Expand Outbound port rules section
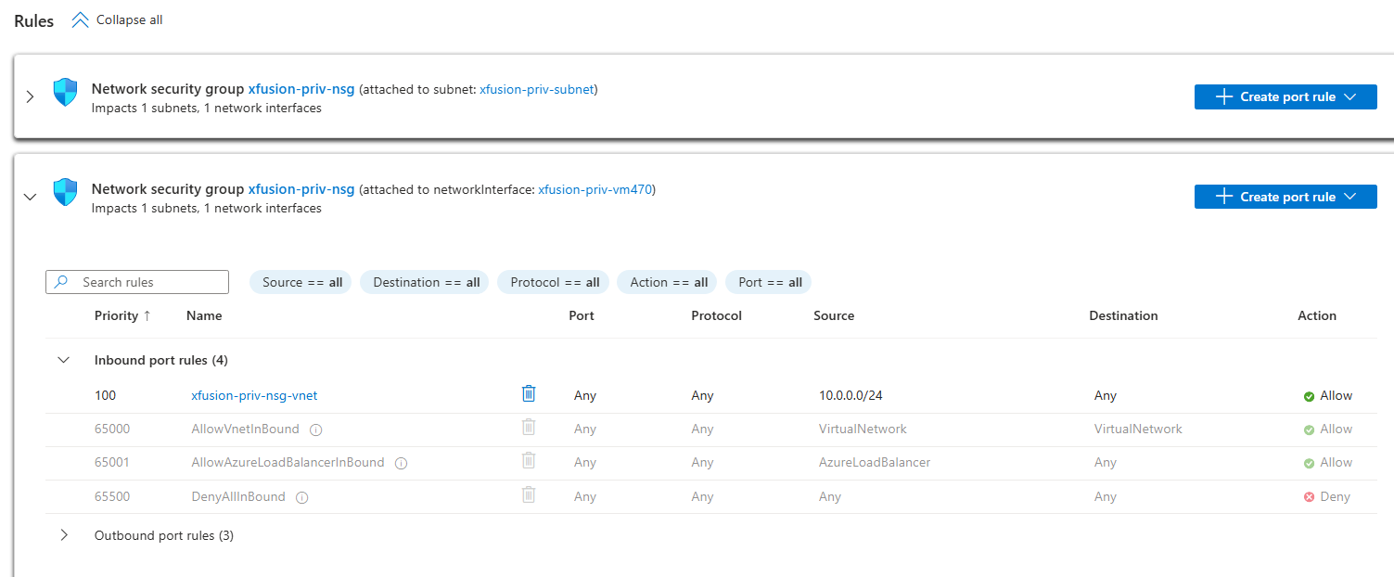The width and height of the screenshot is (1394, 577). tap(64, 535)
